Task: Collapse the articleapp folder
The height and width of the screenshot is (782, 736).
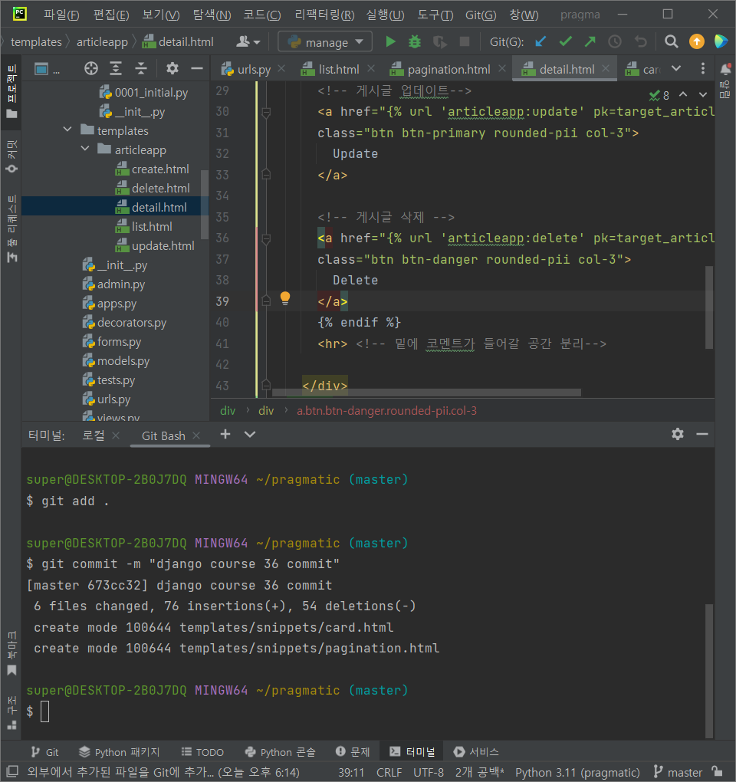Action: pyautogui.click(x=85, y=149)
